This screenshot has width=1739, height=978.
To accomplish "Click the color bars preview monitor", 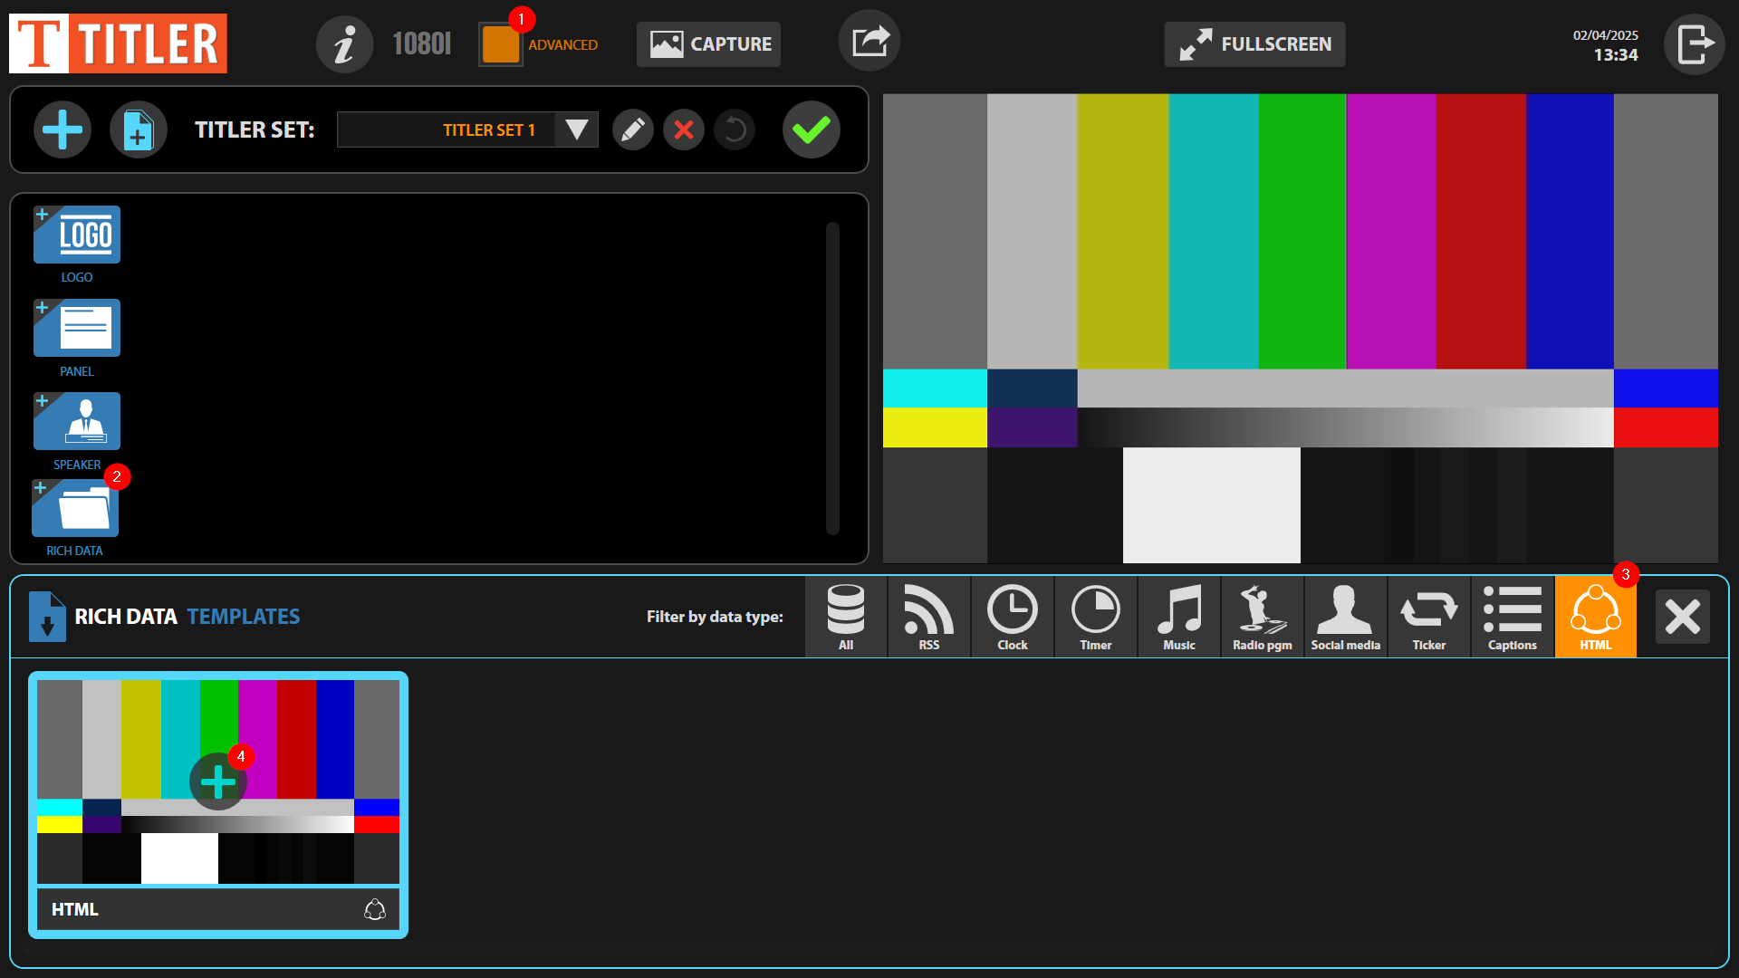I will point(1301,329).
